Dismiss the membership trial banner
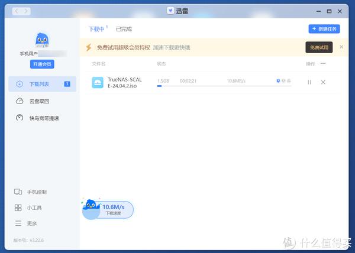Viewport: 355px width, 253px height. pos(341,47)
